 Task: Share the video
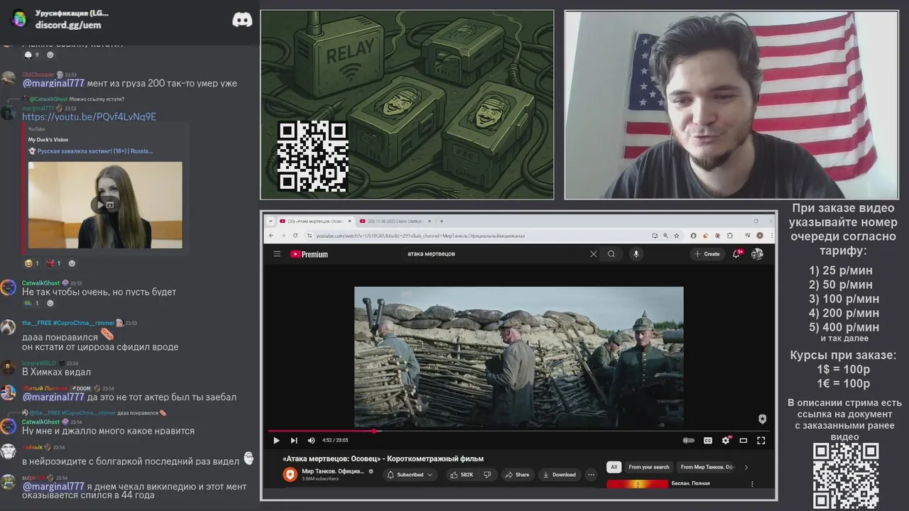pos(517,475)
